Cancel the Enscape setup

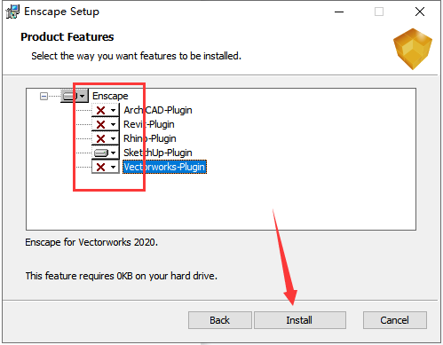(x=395, y=320)
